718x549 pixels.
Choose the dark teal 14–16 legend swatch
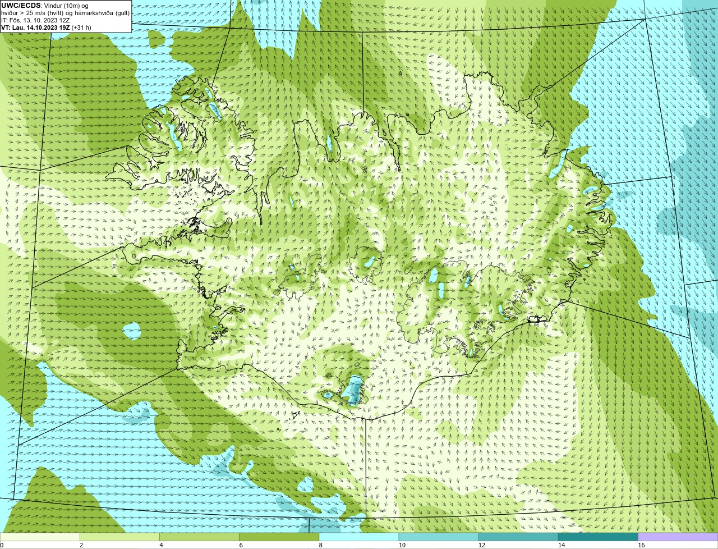(598, 537)
